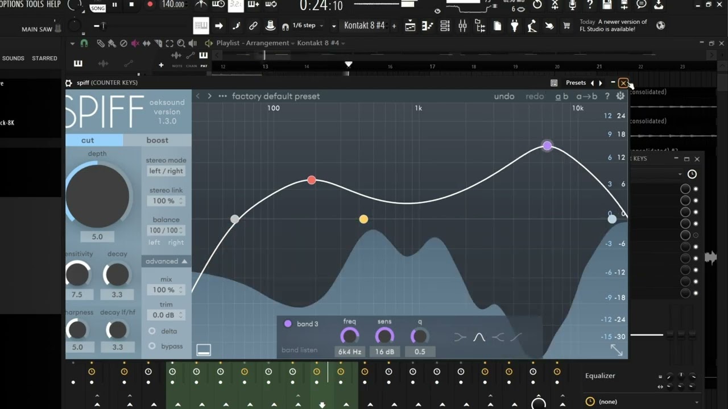The image size is (728, 409).
Task: Open the Spiff preset options ellipsis menu
Action: tap(222, 96)
